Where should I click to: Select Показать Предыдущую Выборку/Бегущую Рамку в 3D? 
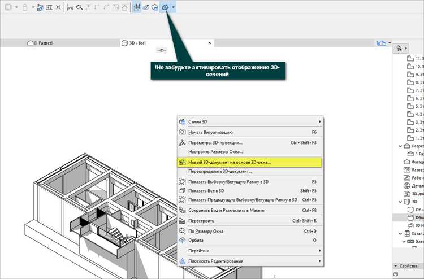(250, 199)
